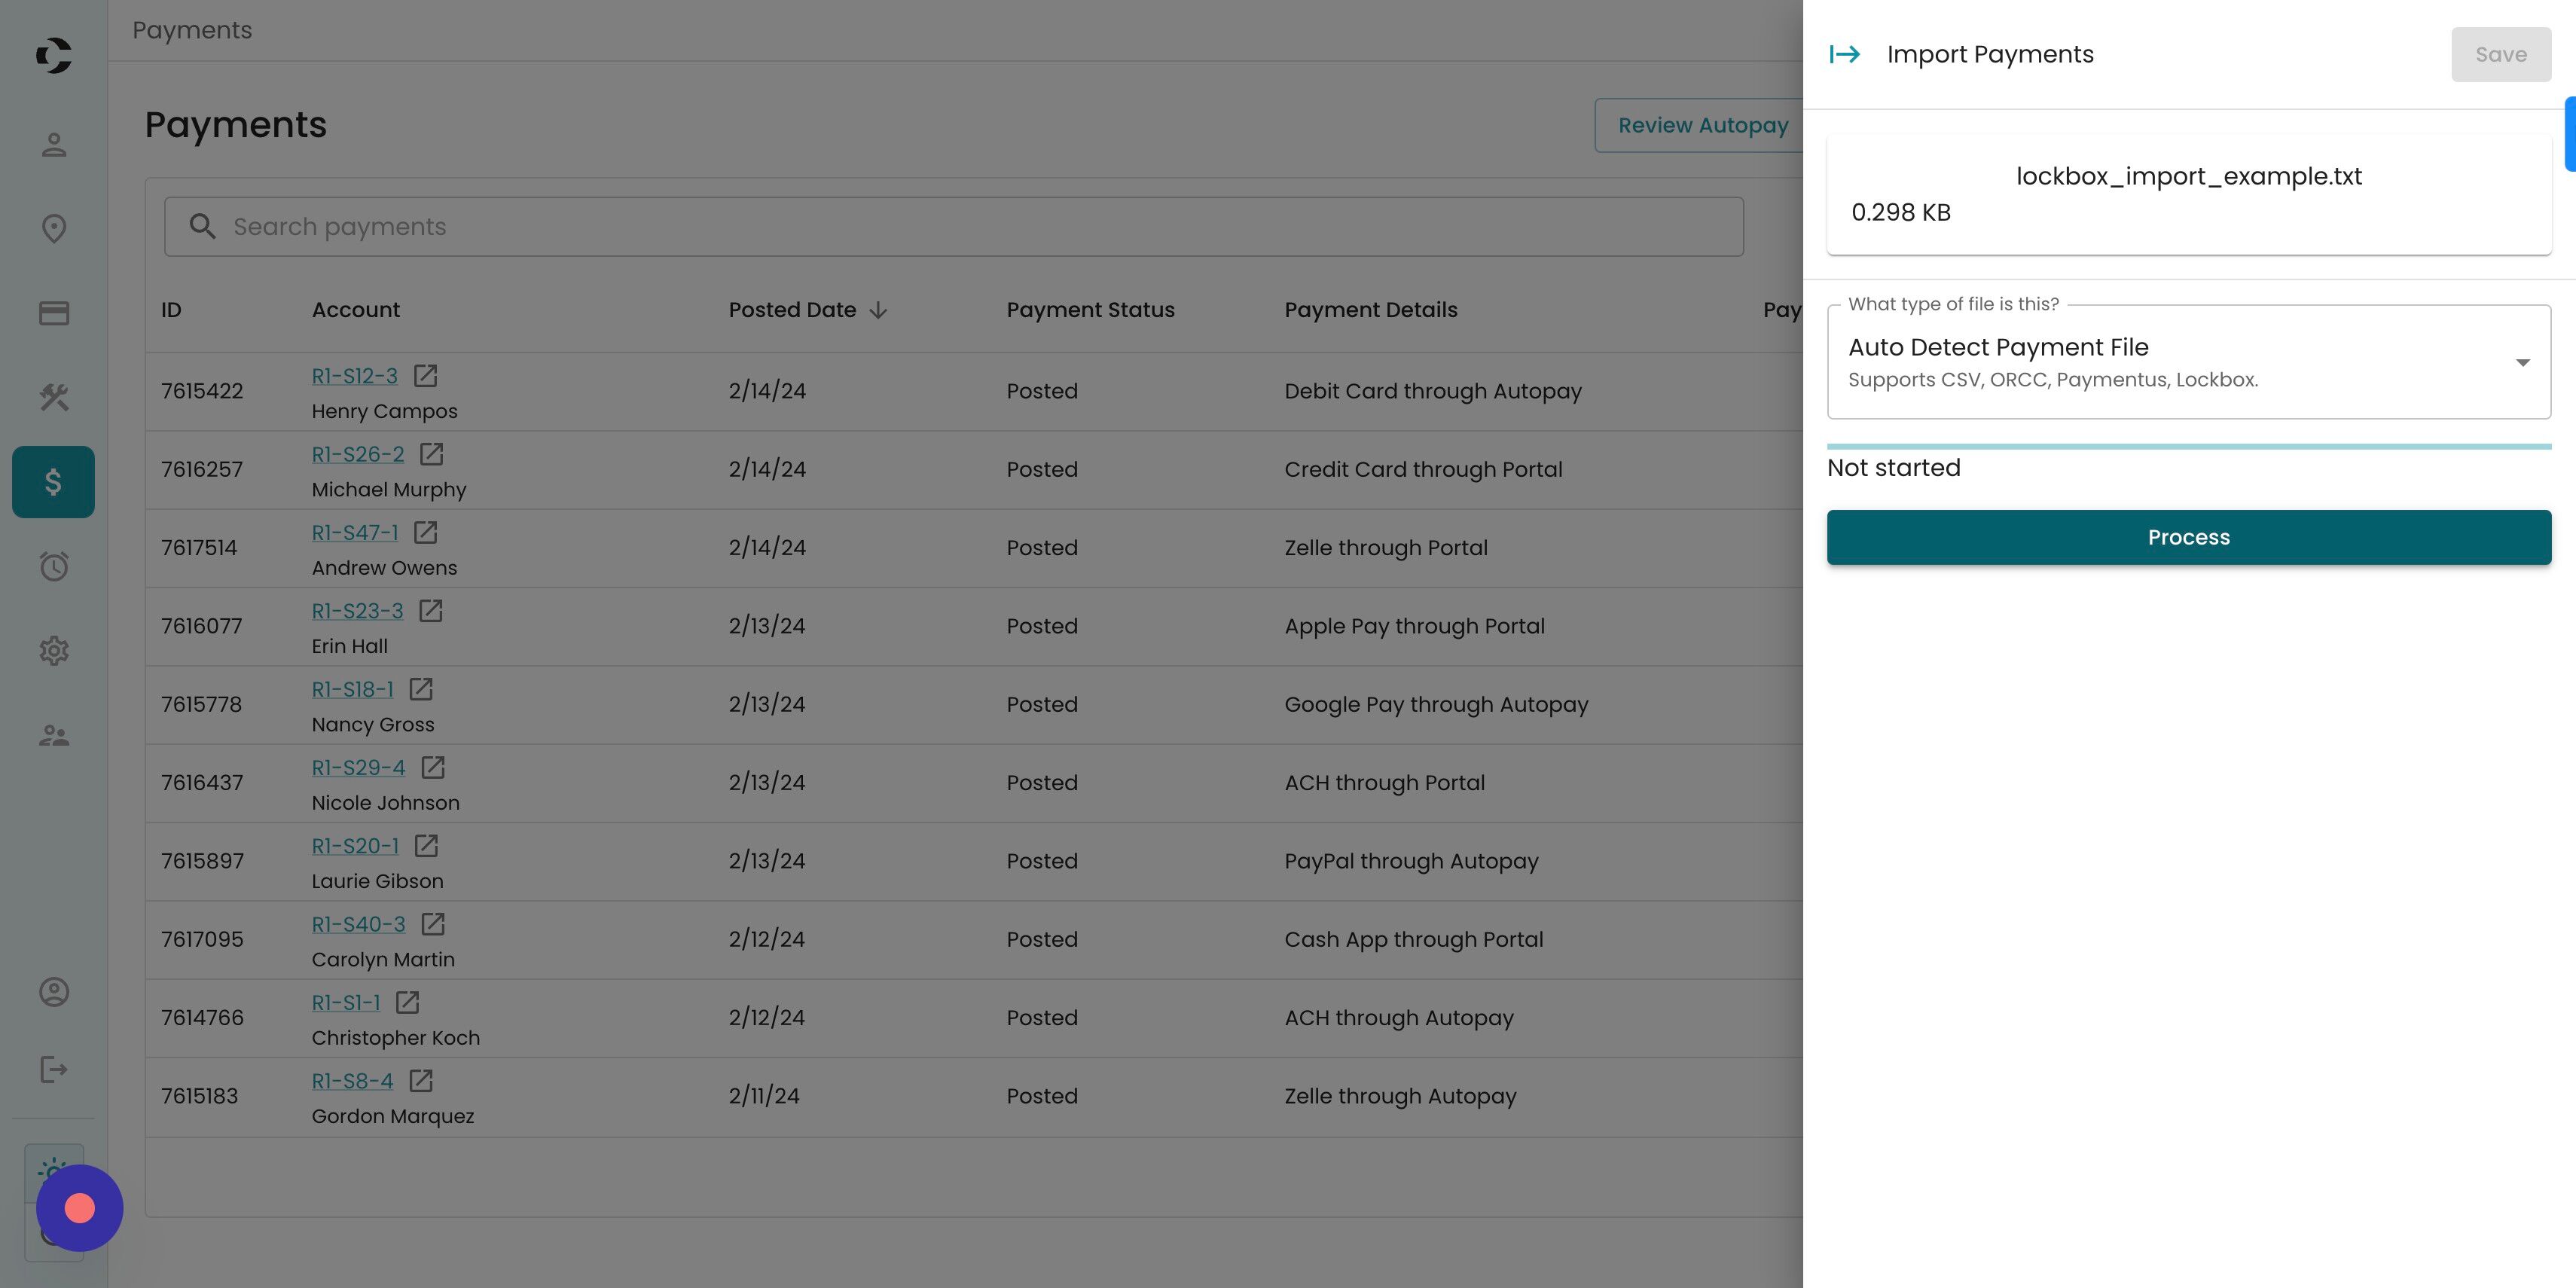Open the settings gear icon in sidebar
Screen dimensions: 2576x1288
(54, 651)
